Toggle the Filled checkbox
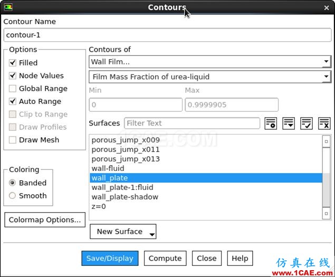The height and width of the screenshot is (277, 335). [x=12, y=63]
